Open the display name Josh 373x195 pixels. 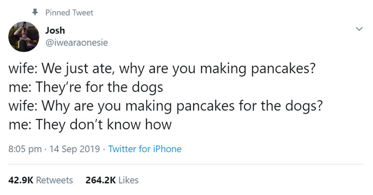(55, 31)
